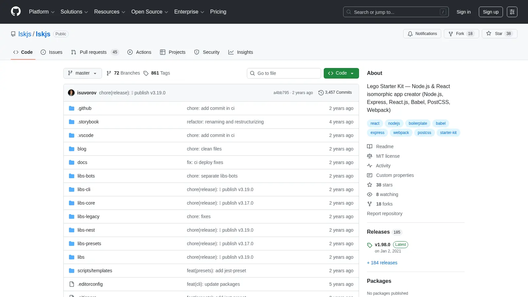Open the + 184 releases link
528x297 pixels.
(382, 263)
